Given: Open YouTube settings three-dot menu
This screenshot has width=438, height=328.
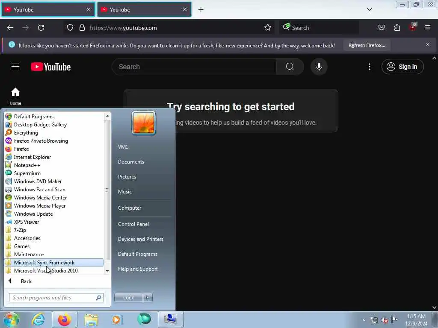Looking at the screenshot, I should 369,67.
